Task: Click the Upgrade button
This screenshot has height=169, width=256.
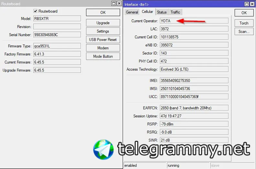Action: 103,23
